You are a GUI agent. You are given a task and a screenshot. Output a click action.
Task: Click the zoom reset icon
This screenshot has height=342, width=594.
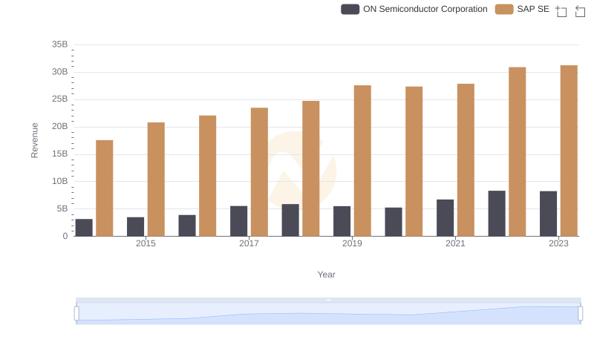580,11
